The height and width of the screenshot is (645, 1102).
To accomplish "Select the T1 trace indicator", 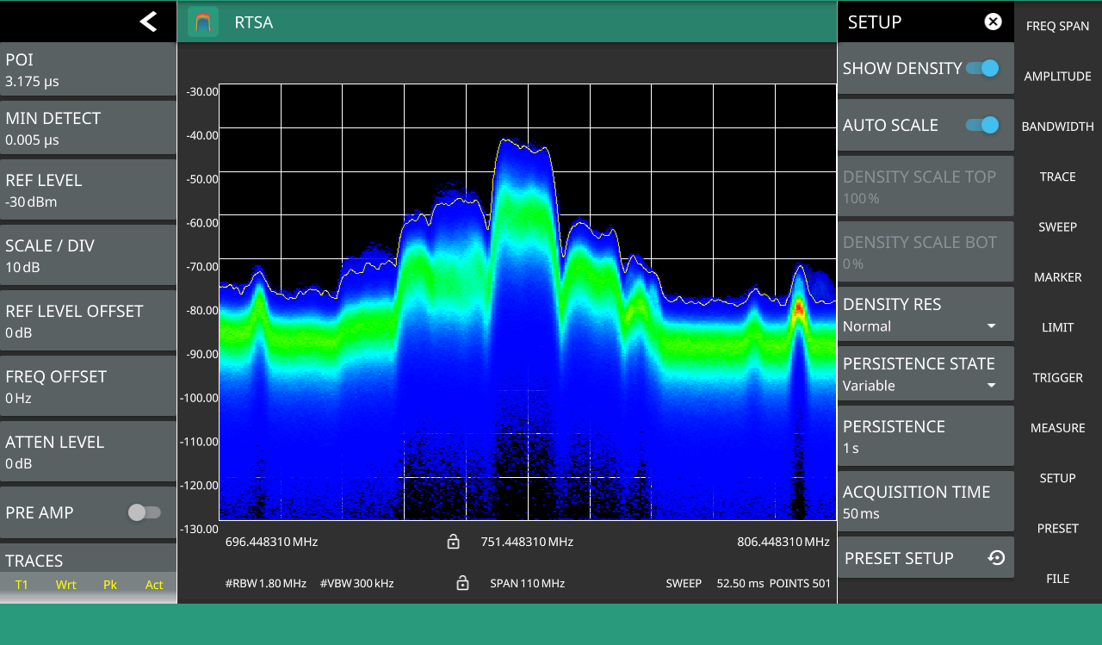I will pyautogui.click(x=22, y=585).
